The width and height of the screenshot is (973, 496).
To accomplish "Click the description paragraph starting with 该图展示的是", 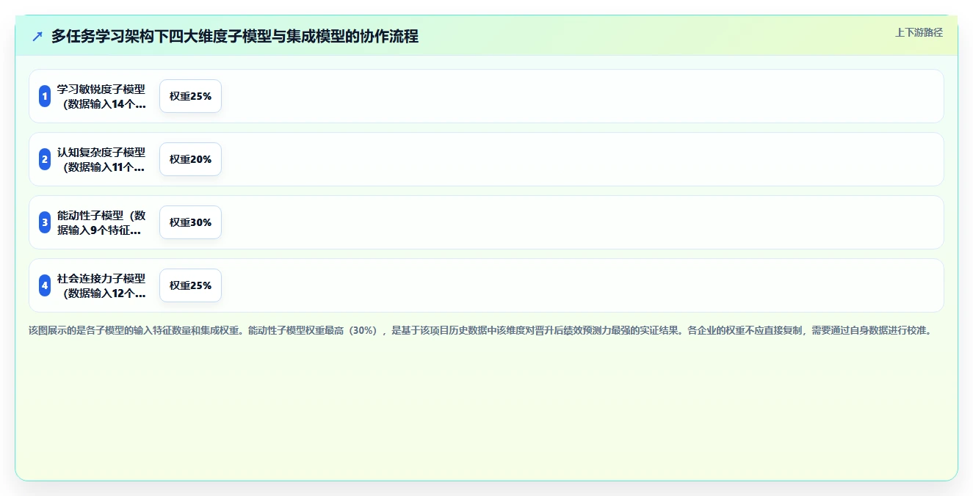I will pos(482,330).
